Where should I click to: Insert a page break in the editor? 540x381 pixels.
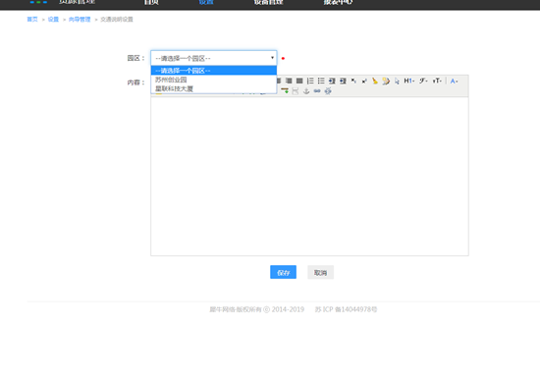click(x=296, y=91)
